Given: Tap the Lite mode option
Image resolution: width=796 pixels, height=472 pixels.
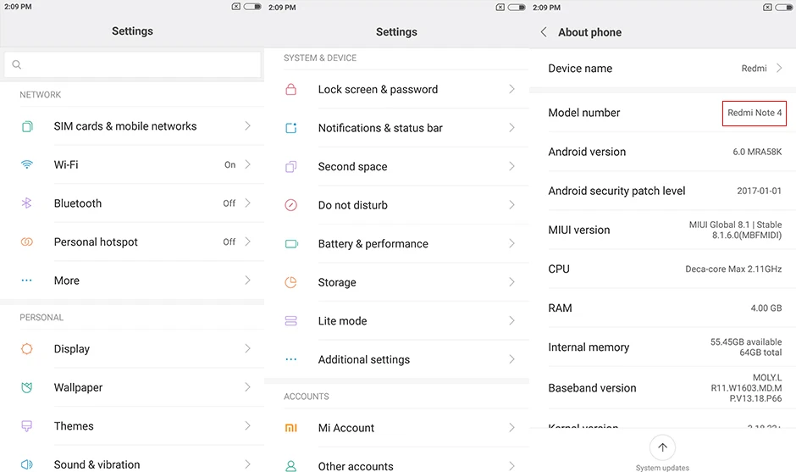Looking at the screenshot, I should coord(396,321).
